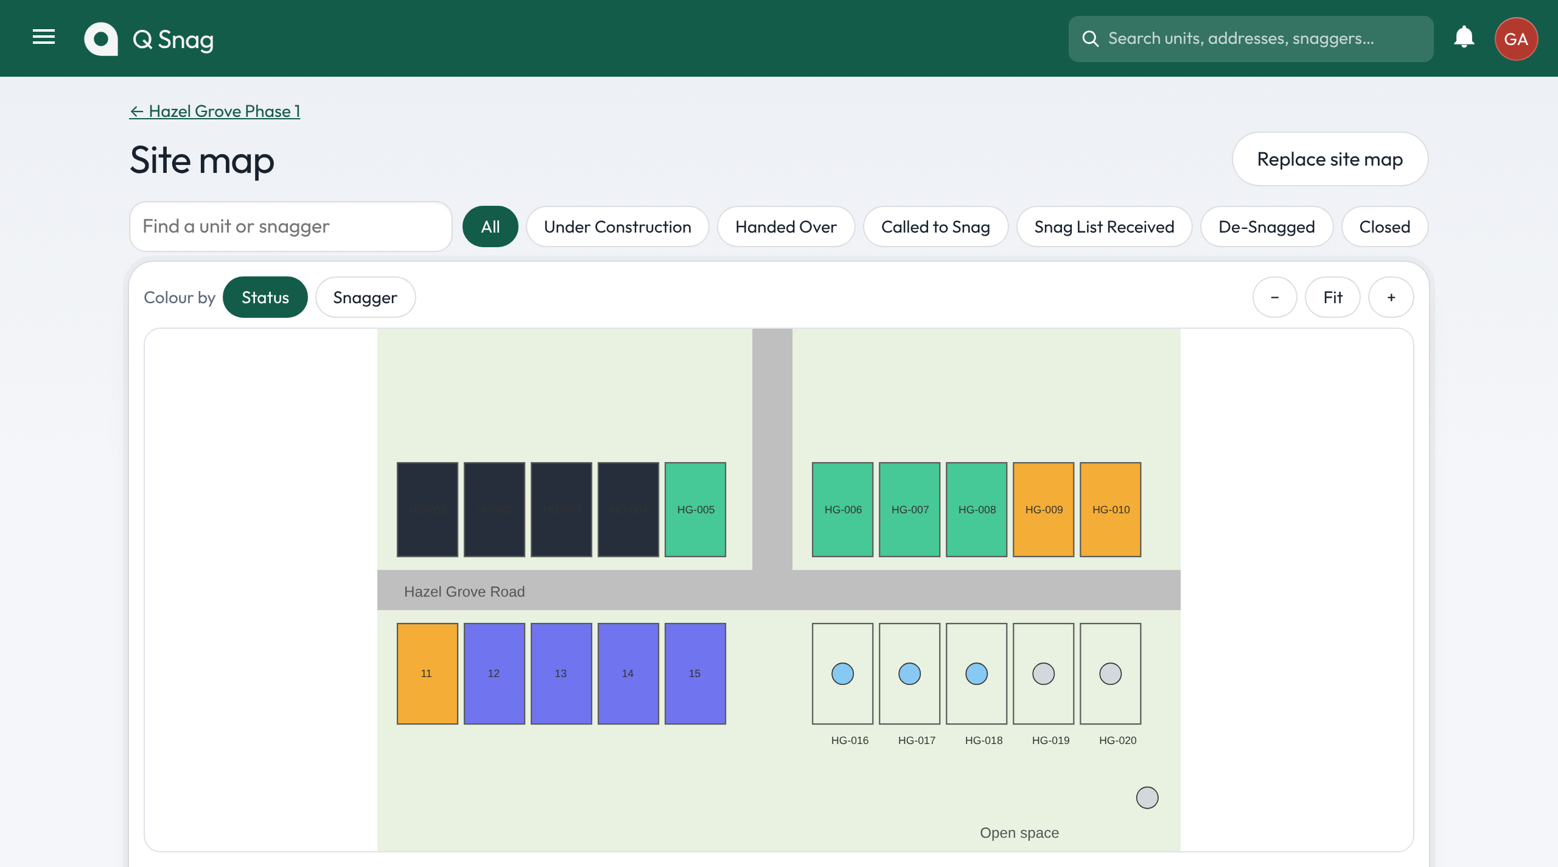The height and width of the screenshot is (867, 1558).
Task: Select purple plot 13
Action: pyautogui.click(x=561, y=673)
